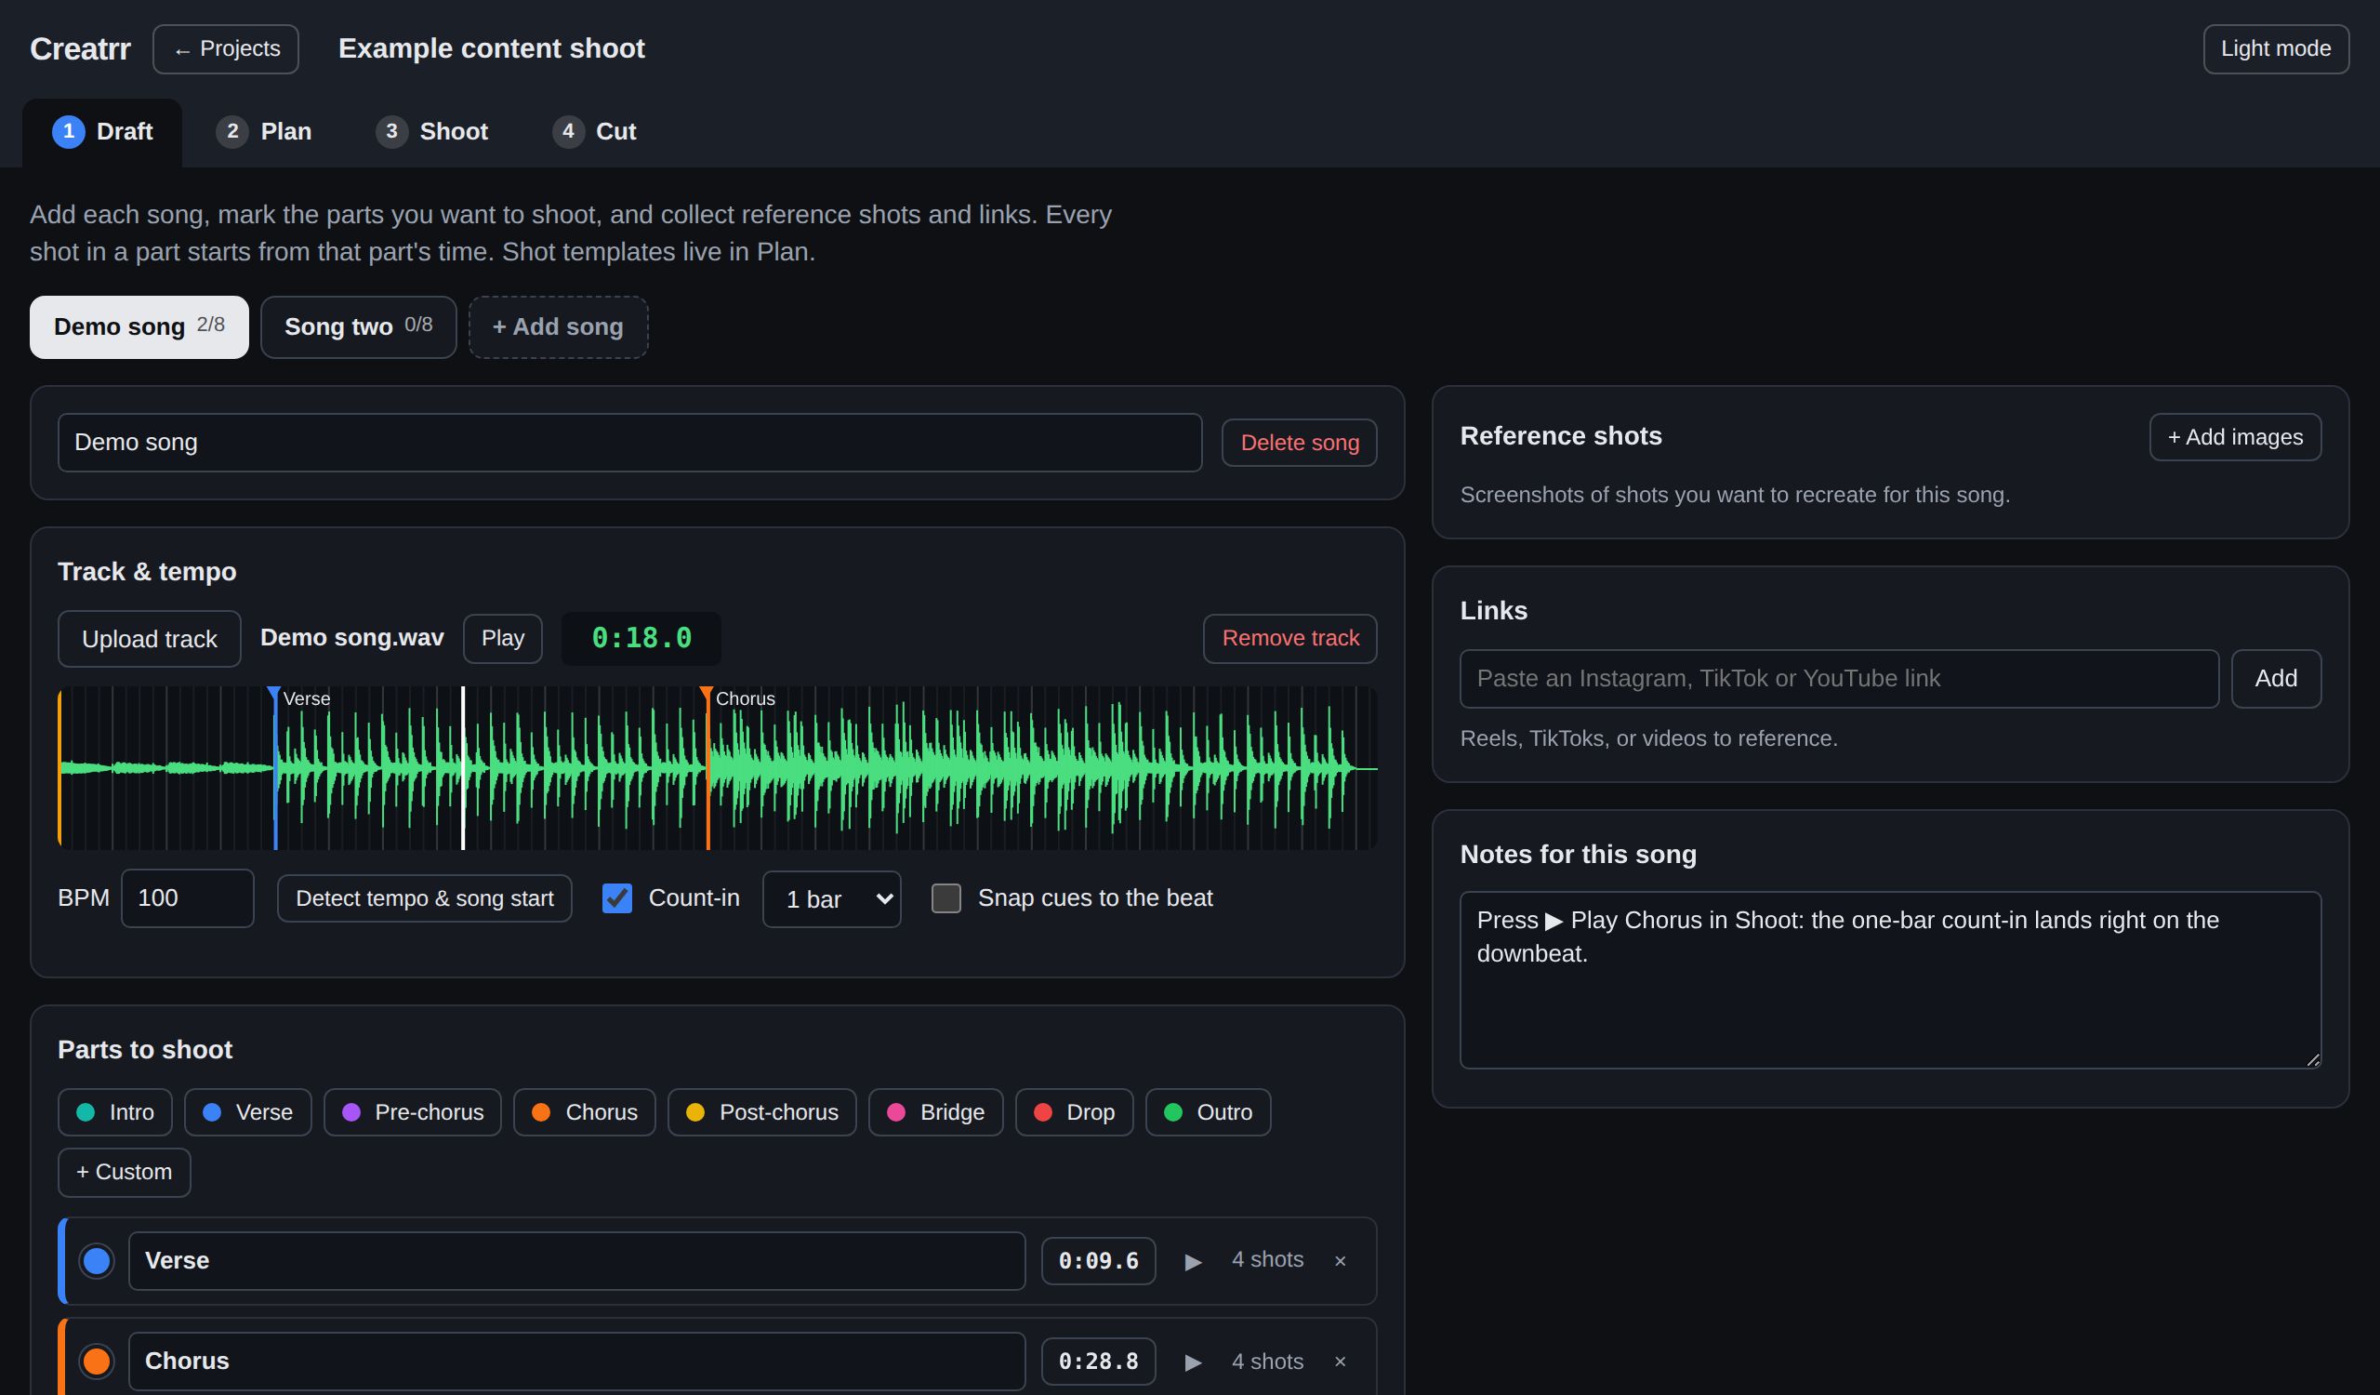The width and height of the screenshot is (2380, 1395).
Task: Delete the current song
Action: (x=1300, y=443)
